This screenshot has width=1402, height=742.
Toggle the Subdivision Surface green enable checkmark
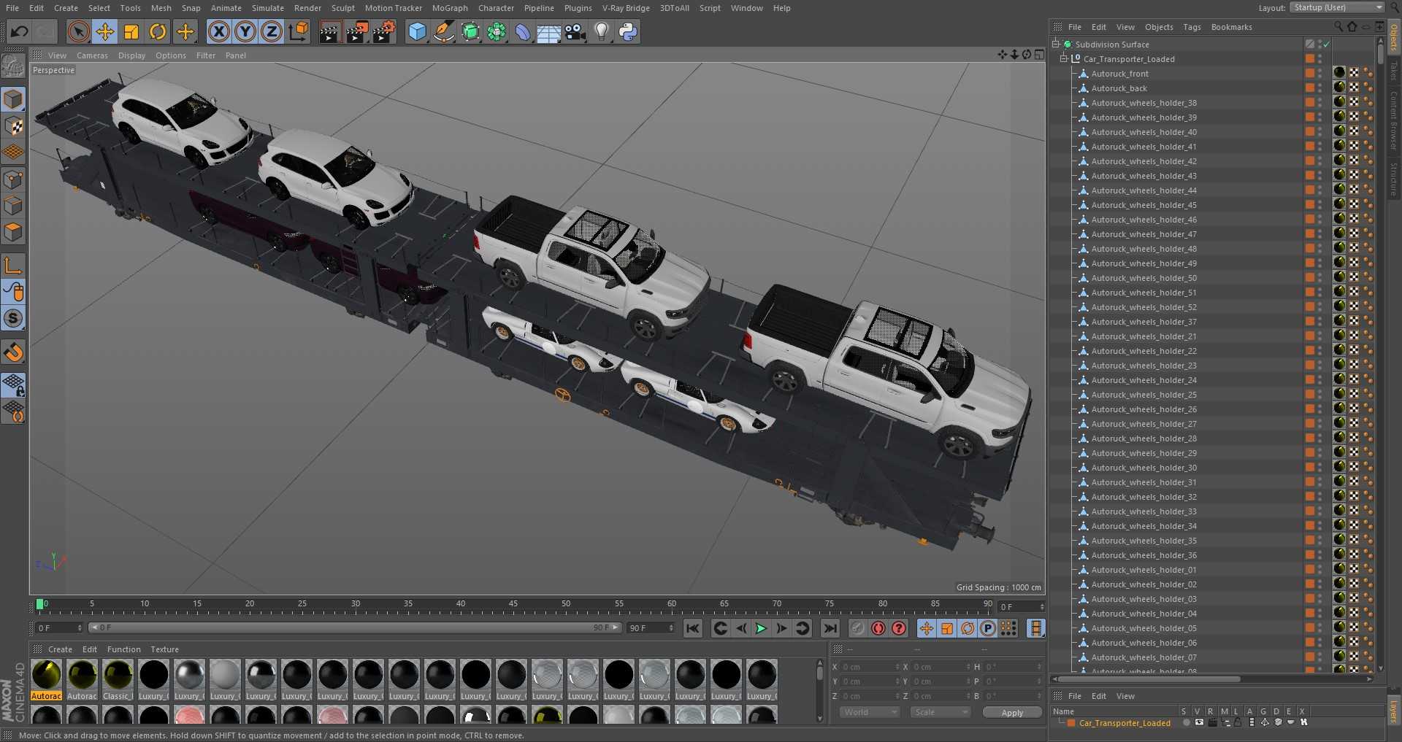click(x=1327, y=45)
